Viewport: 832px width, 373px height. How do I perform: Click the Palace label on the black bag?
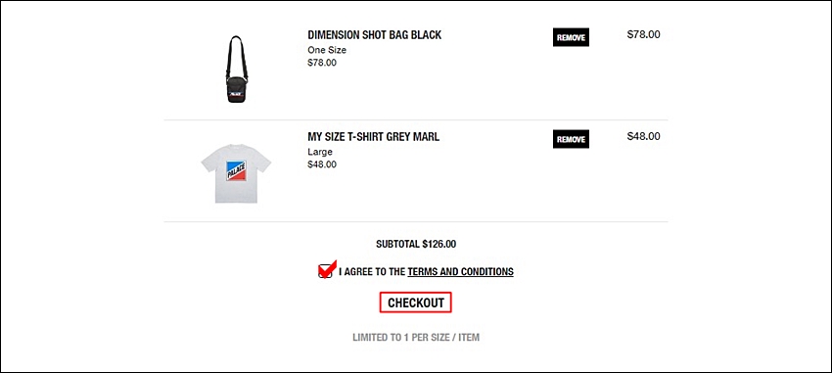point(236,97)
